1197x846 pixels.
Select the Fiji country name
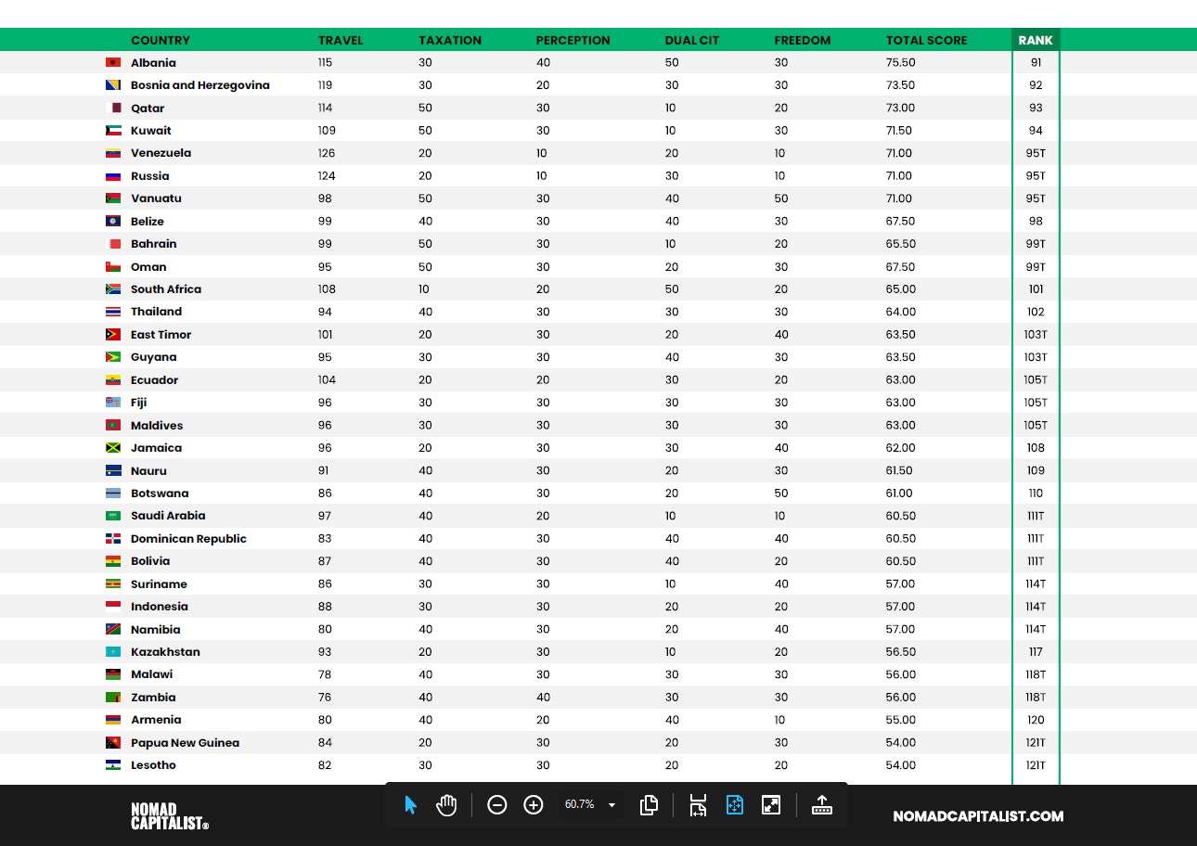(138, 403)
